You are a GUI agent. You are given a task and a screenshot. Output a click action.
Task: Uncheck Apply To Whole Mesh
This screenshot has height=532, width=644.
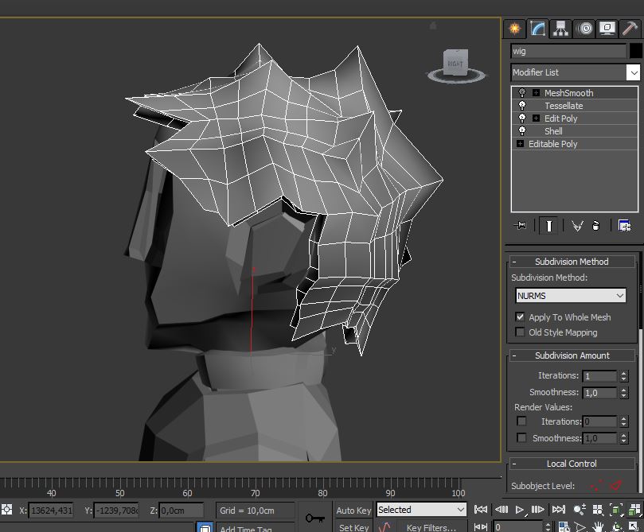point(521,317)
